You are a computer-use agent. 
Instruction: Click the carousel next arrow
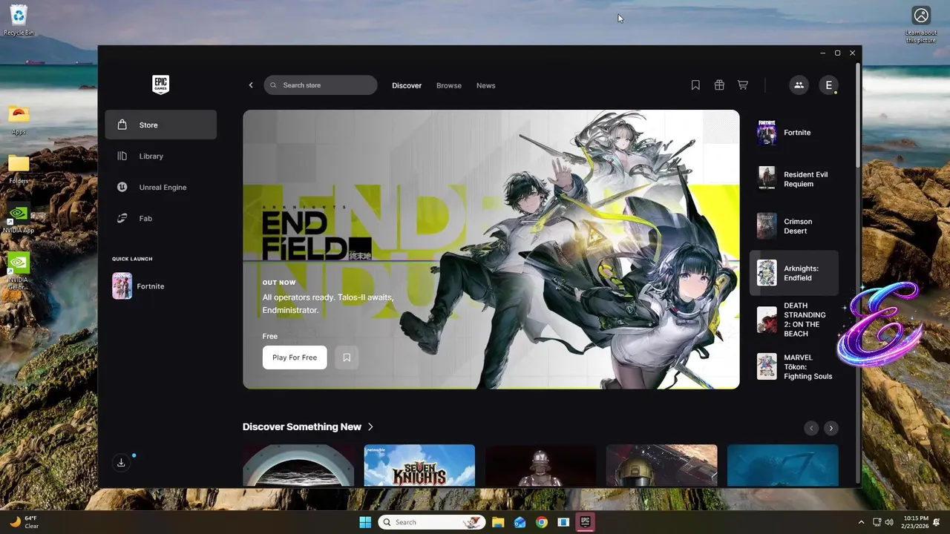point(831,428)
